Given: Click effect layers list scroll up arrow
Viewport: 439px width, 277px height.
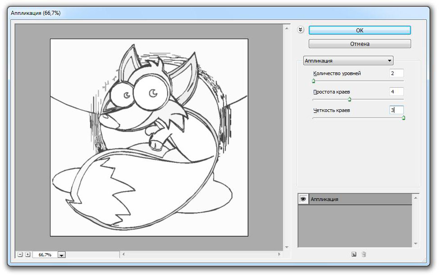Looking at the screenshot, I should (x=416, y=198).
